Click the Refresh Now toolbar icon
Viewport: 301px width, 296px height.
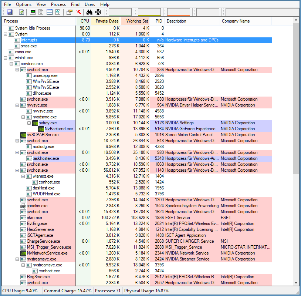pos(22,12)
